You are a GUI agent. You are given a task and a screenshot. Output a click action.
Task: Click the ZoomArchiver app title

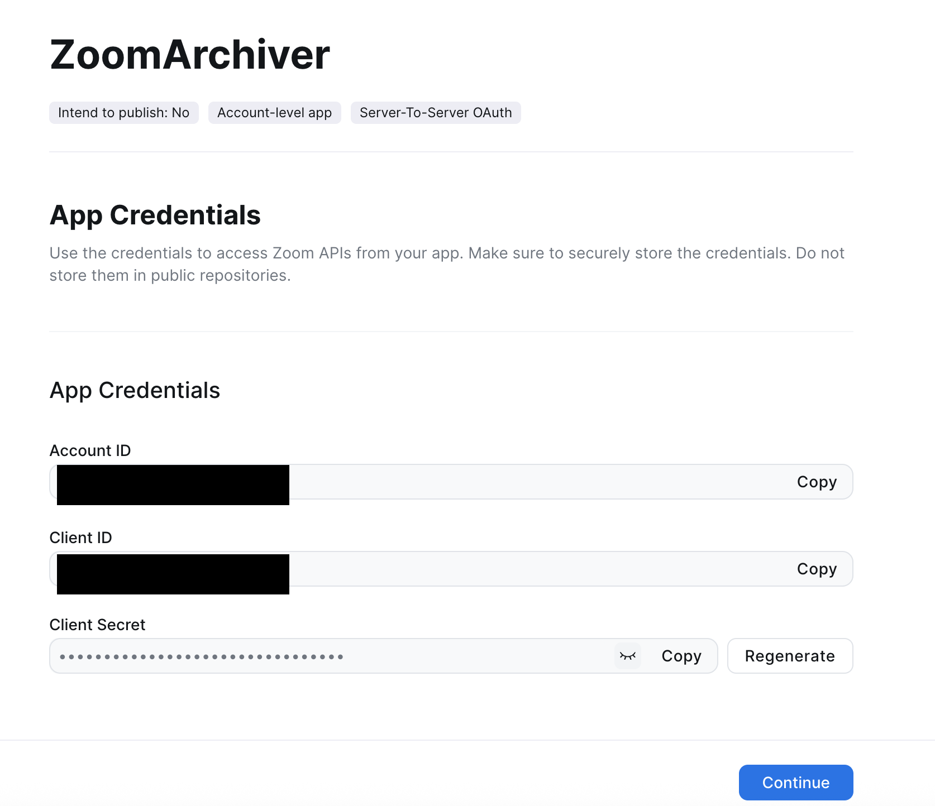190,55
